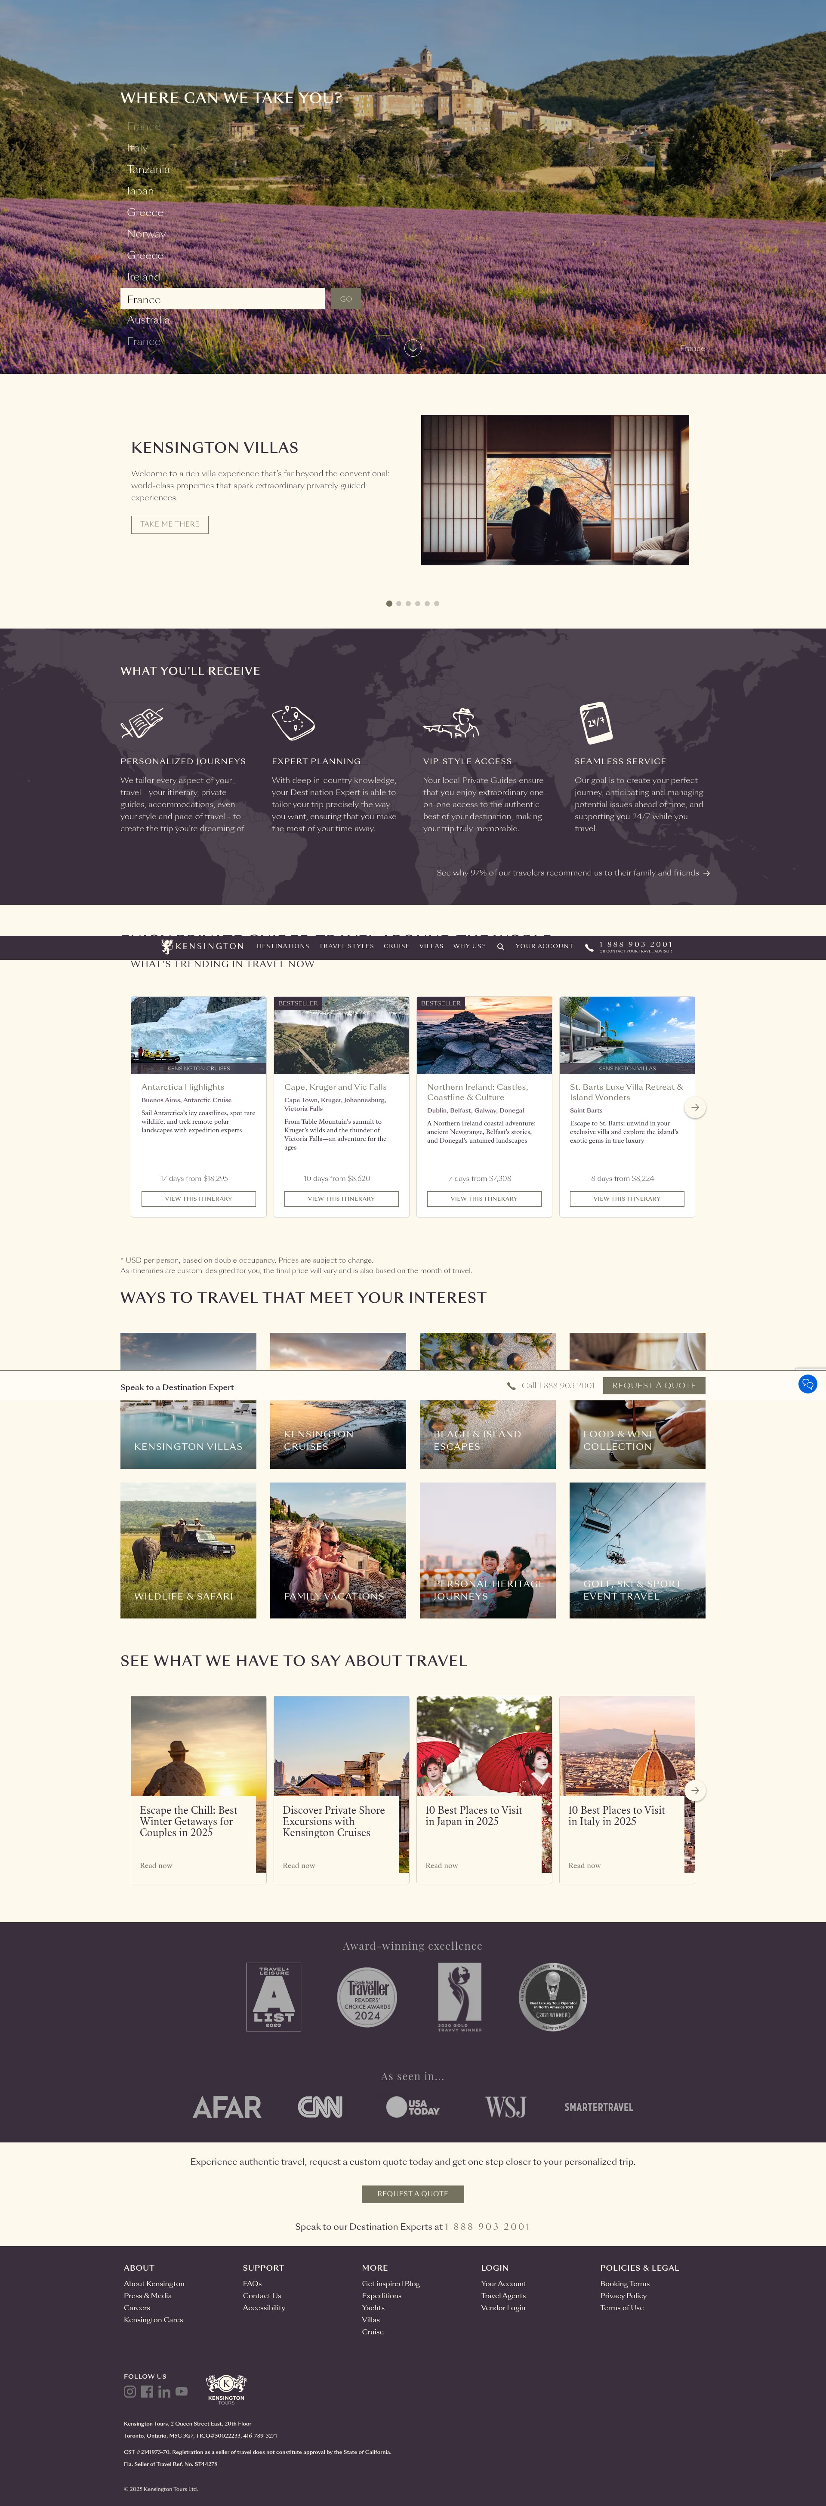Image resolution: width=826 pixels, height=2506 pixels.
Task: Click the Travel + Leisure A-List award badge
Action: click(x=273, y=1996)
